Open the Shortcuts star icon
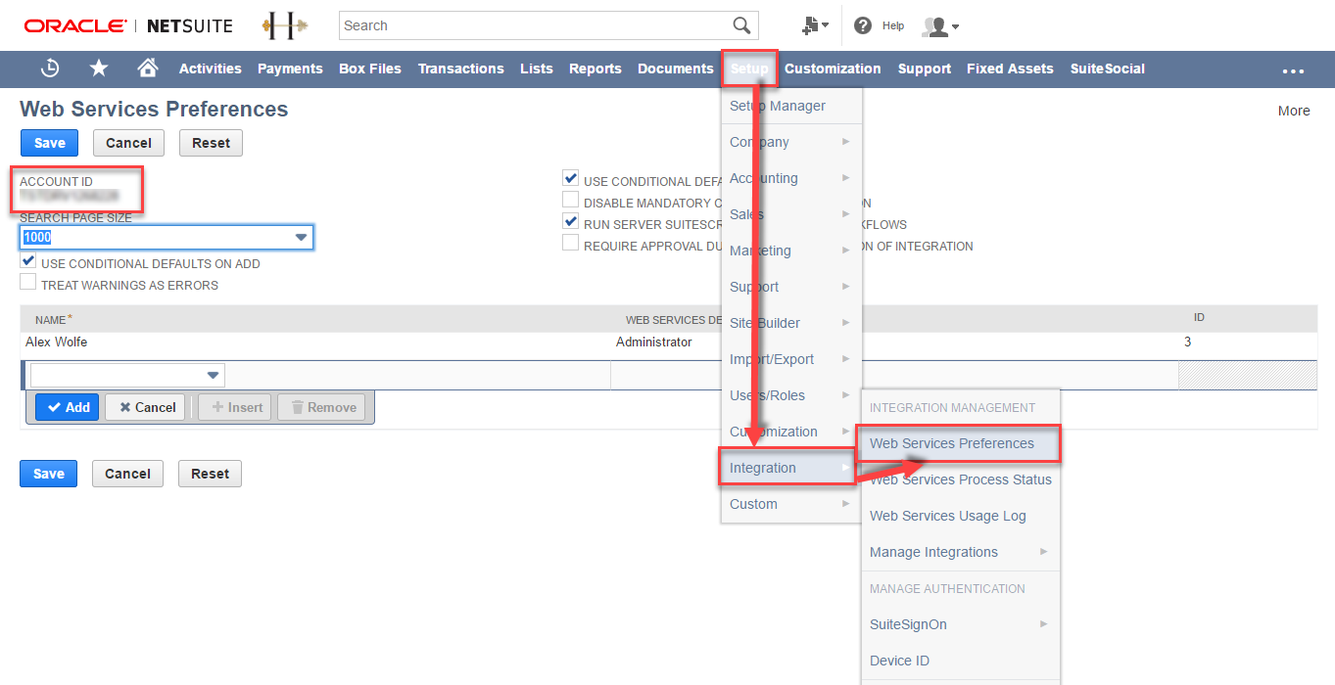 [98, 68]
